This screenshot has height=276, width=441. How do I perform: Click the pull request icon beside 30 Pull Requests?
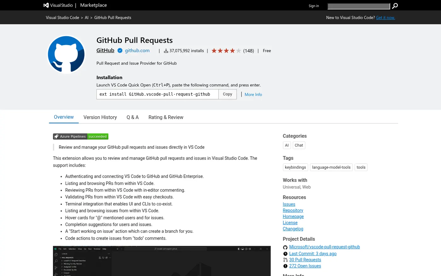[x=285, y=260]
